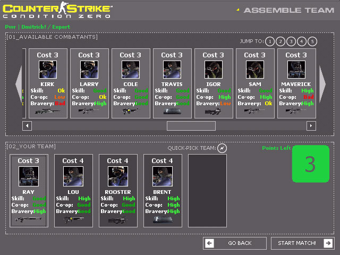Click MAVERICK's Co-op Bad value
The image size is (340, 255).
[x=308, y=97]
